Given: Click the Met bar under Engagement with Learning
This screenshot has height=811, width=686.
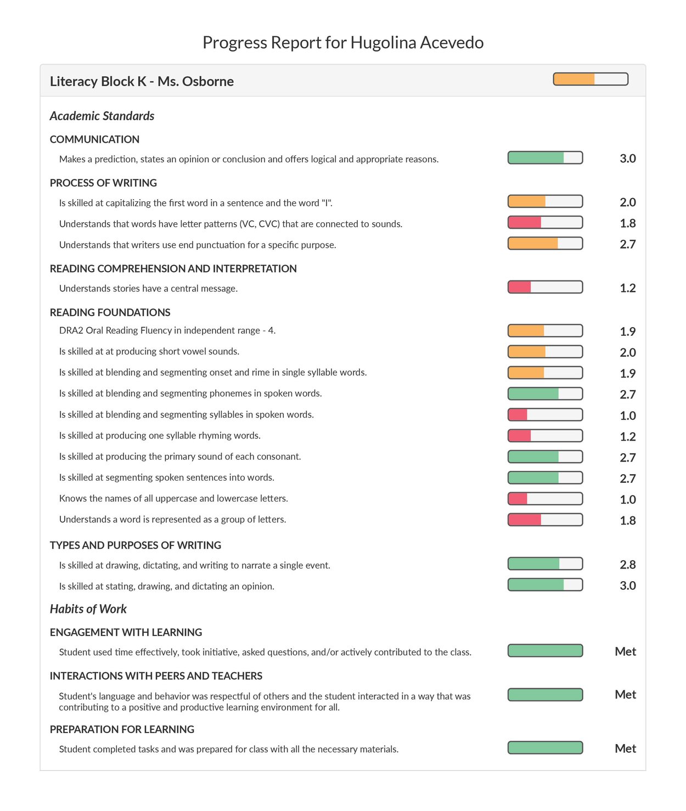Looking at the screenshot, I should (x=544, y=651).
